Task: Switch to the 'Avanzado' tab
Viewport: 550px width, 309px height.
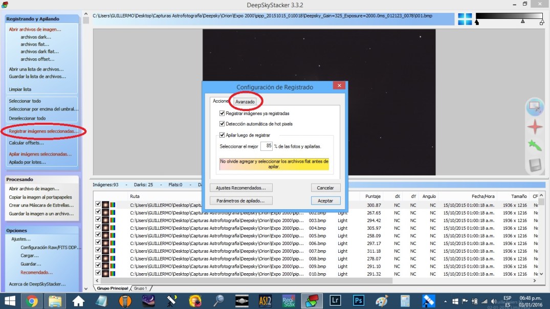Action: [x=245, y=102]
